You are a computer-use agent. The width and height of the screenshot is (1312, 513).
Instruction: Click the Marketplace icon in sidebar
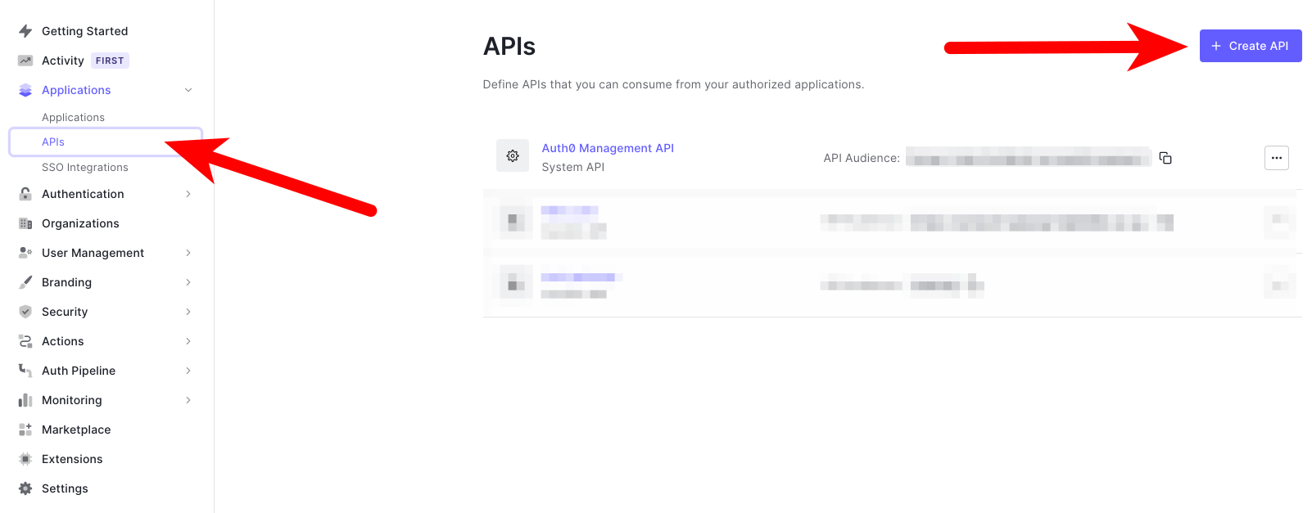25,430
